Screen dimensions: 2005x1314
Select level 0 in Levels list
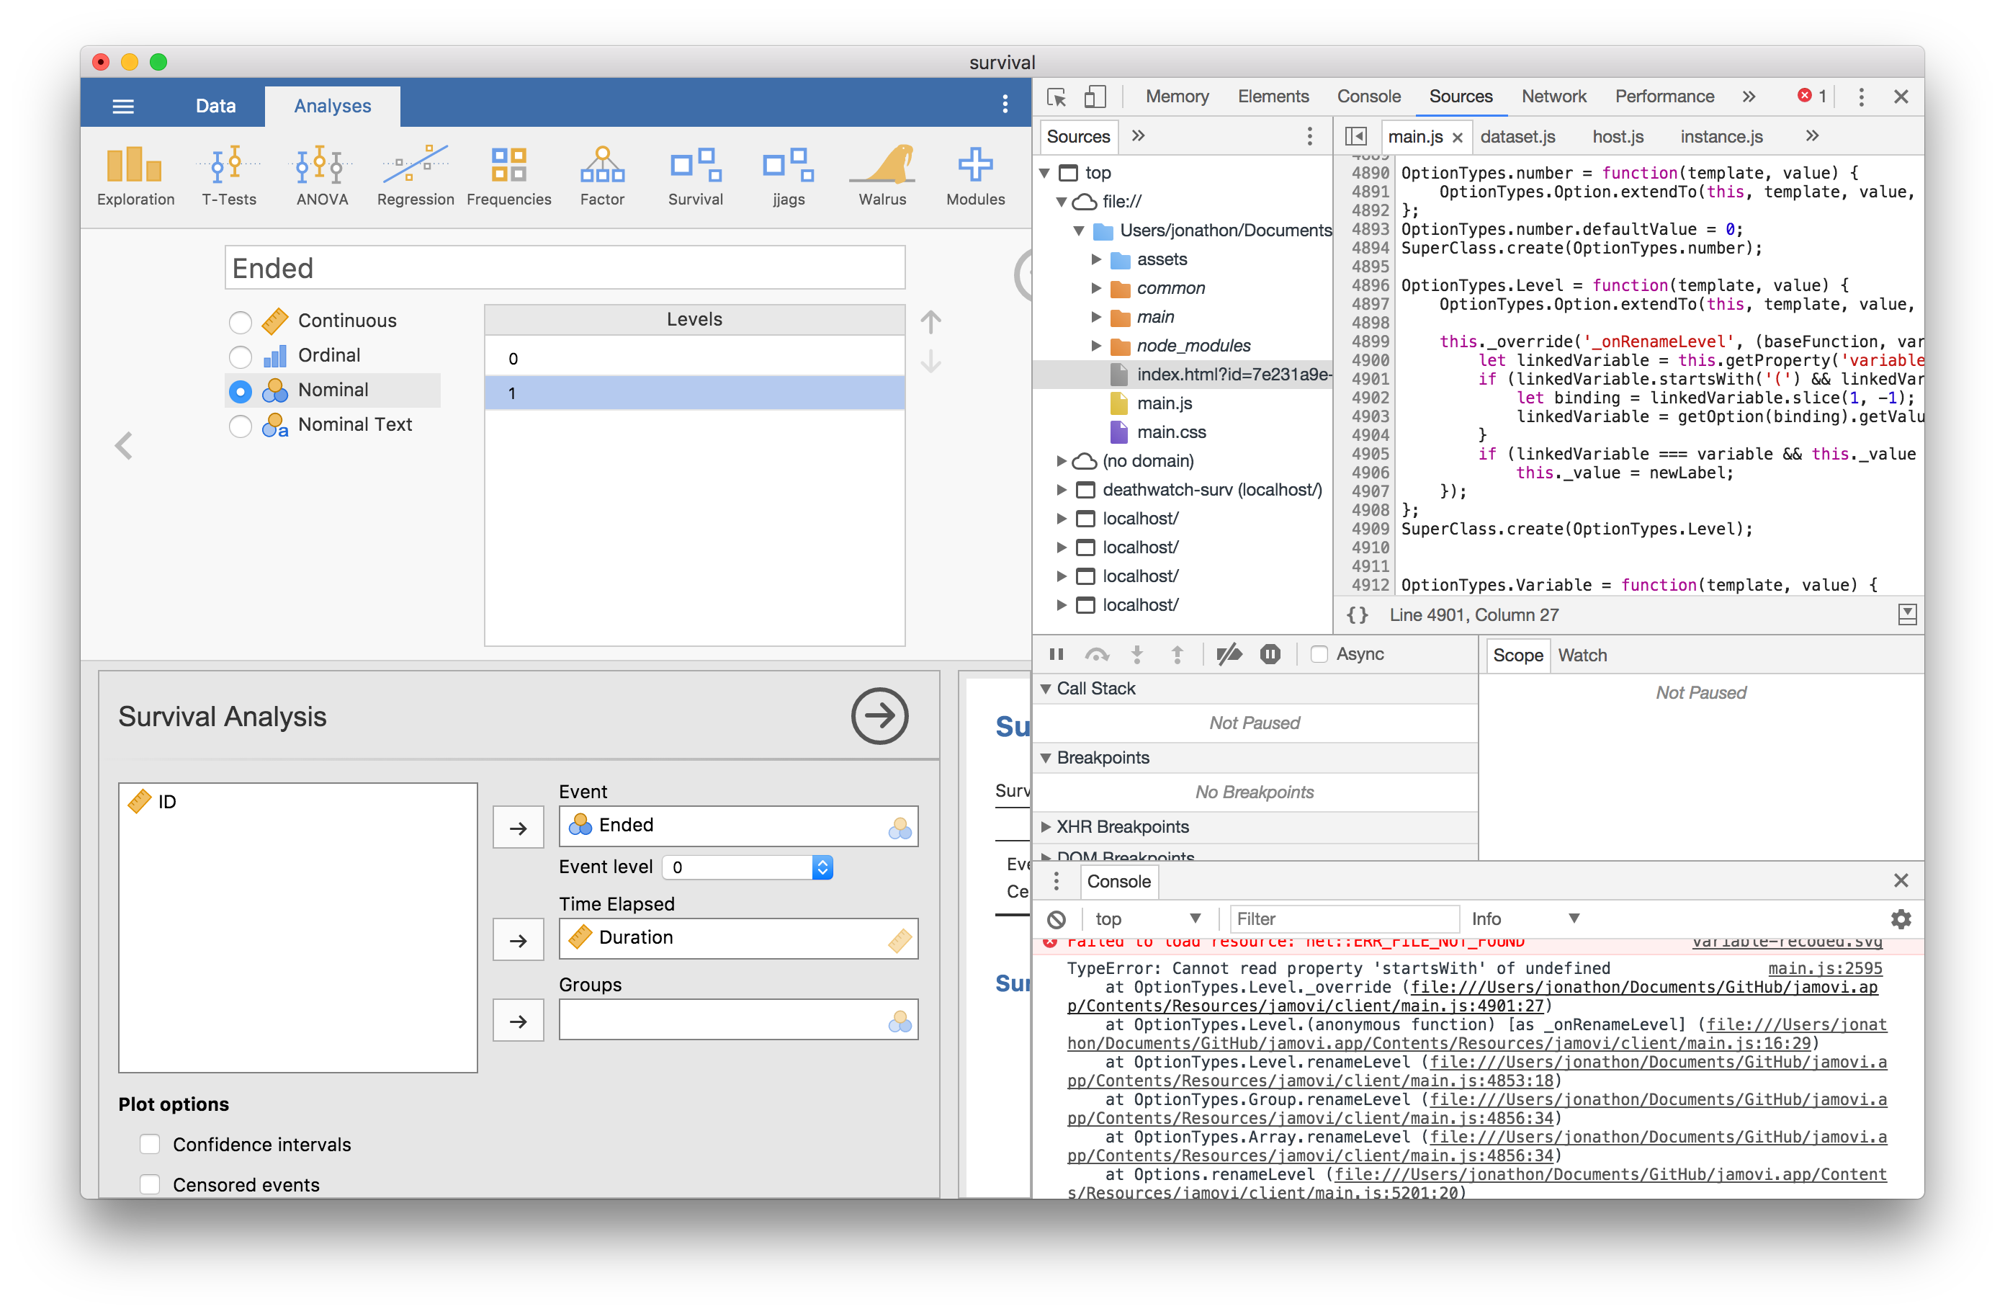pyautogui.click(x=694, y=358)
